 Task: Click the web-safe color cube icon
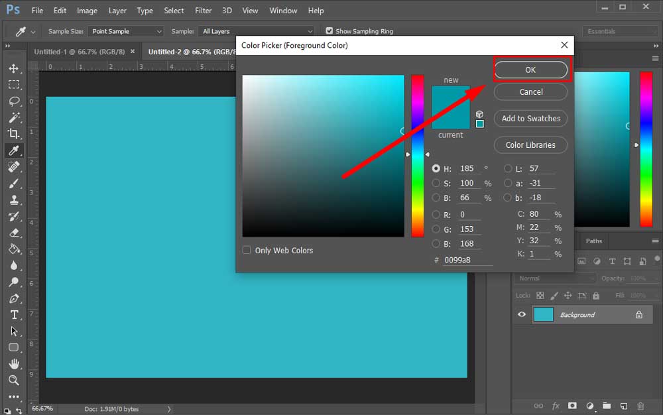coord(479,114)
